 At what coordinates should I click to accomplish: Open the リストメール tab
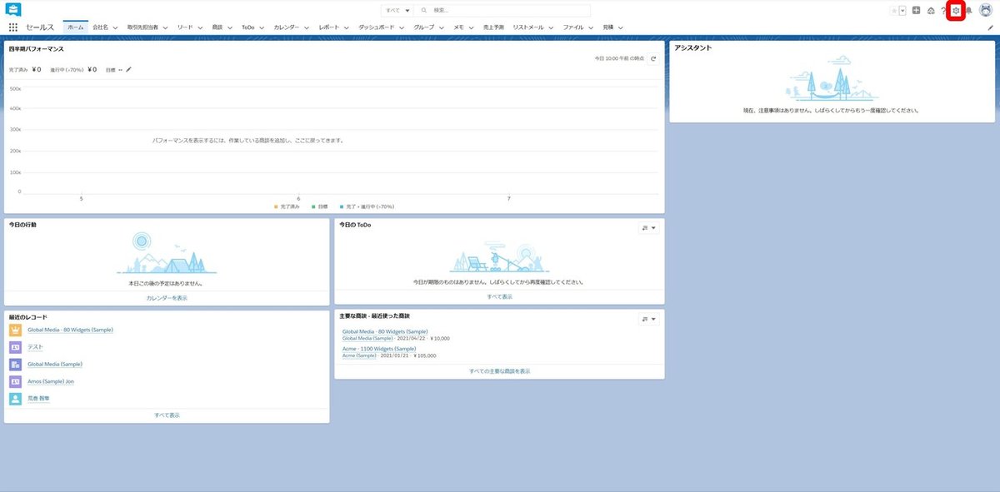[528, 27]
